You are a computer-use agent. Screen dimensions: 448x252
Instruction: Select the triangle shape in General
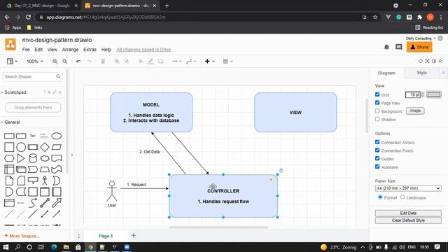click(x=21, y=158)
